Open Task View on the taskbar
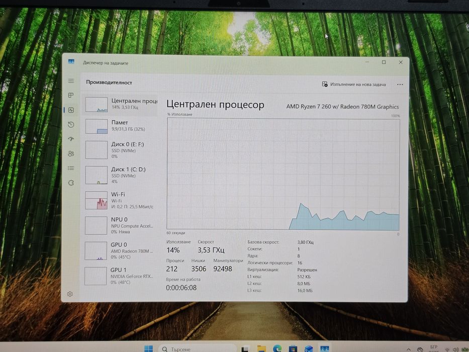This screenshot has width=469, height=352. pyautogui.click(x=245, y=349)
